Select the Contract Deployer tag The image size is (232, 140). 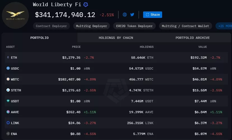51,26
